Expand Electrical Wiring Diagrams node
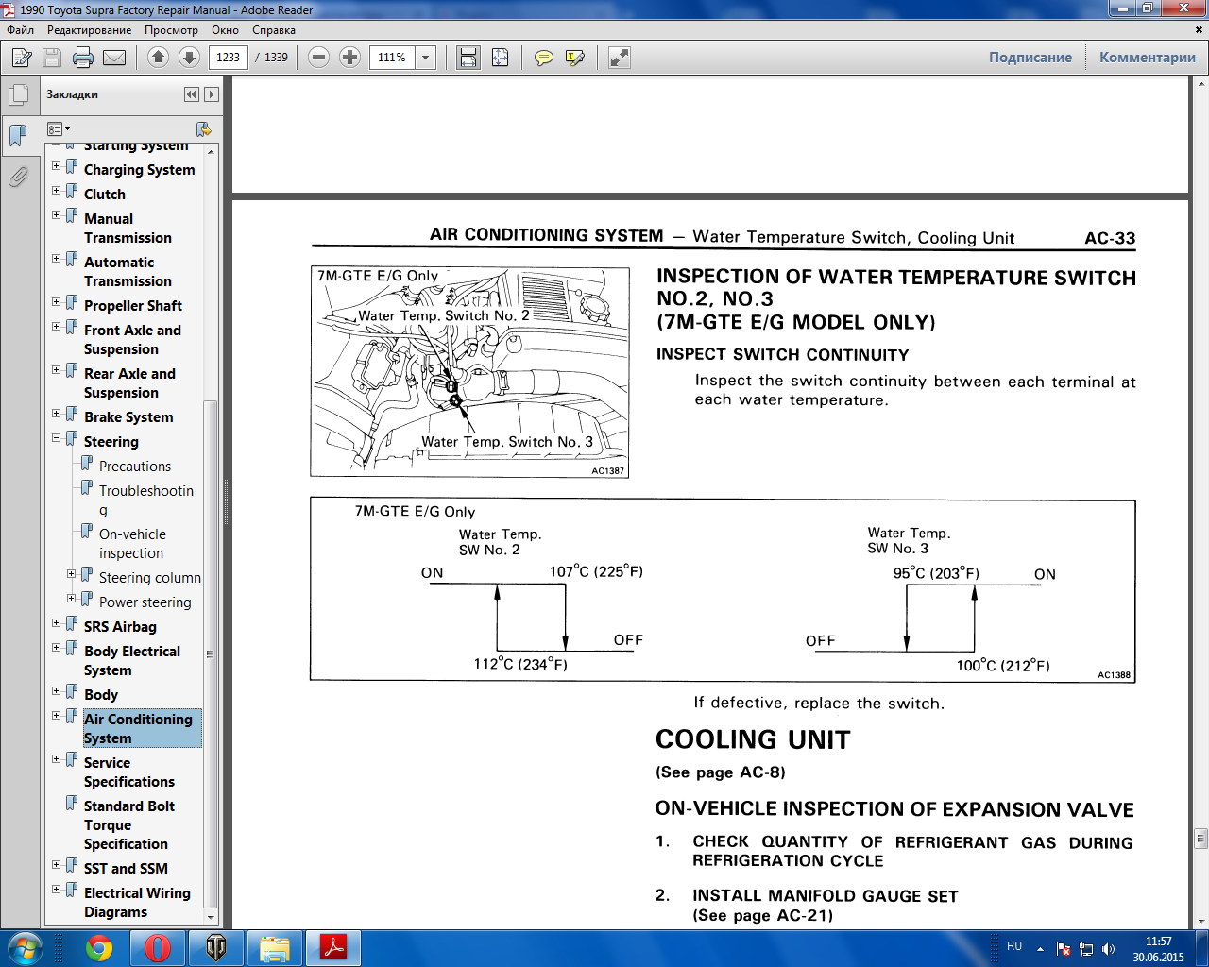This screenshot has width=1209, height=967. tap(57, 889)
